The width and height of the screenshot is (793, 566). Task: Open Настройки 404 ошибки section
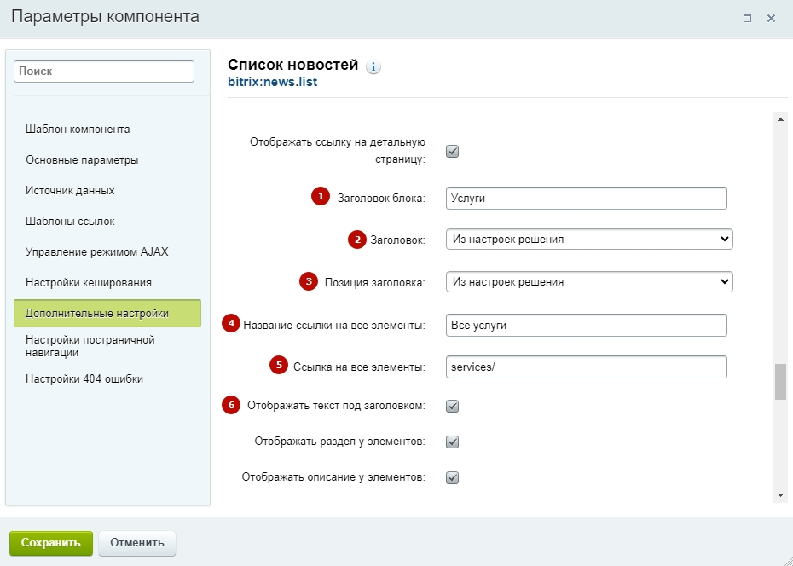click(84, 379)
